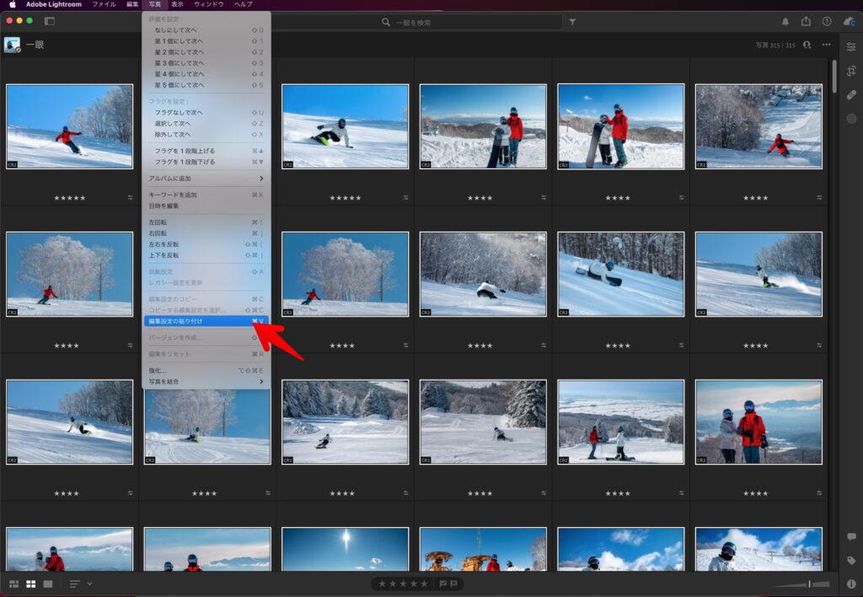Flag photo as rejected in bottom bar
The height and width of the screenshot is (597, 863).
point(453,584)
